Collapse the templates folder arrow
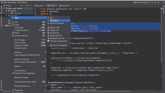This screenshot has width=165, height=93. 6,16
